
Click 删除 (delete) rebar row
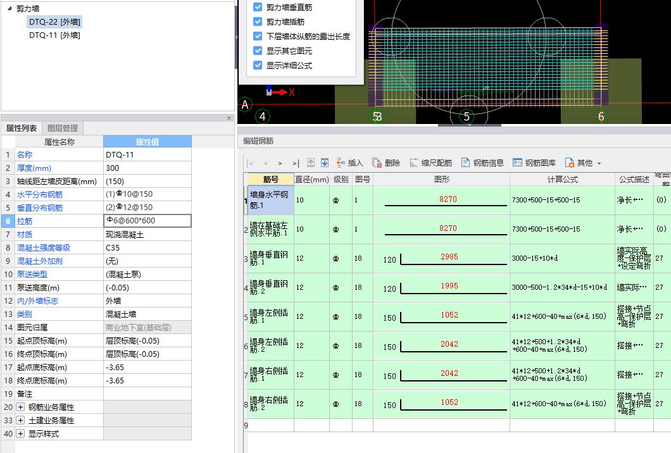[386, 163]
